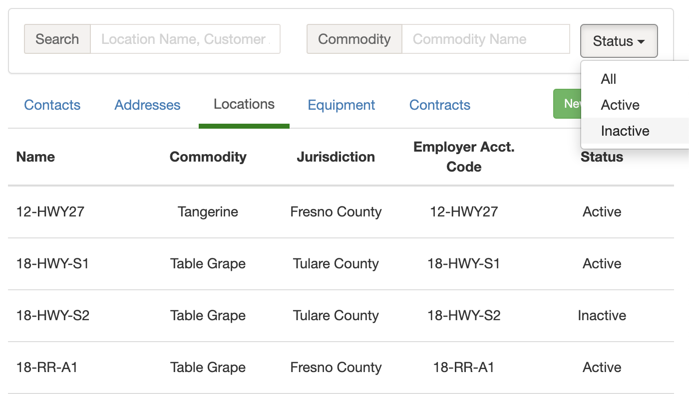
Task: Open the Addresses tab
Action: pyautogui.click(x=147, y=105)
